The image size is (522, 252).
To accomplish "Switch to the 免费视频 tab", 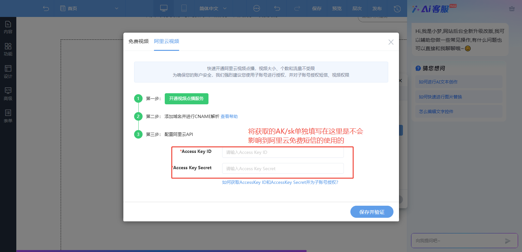I will click(x=139, y=41).
